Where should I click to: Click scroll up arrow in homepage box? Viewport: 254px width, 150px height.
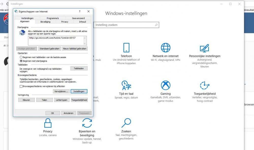pos(85,38)
